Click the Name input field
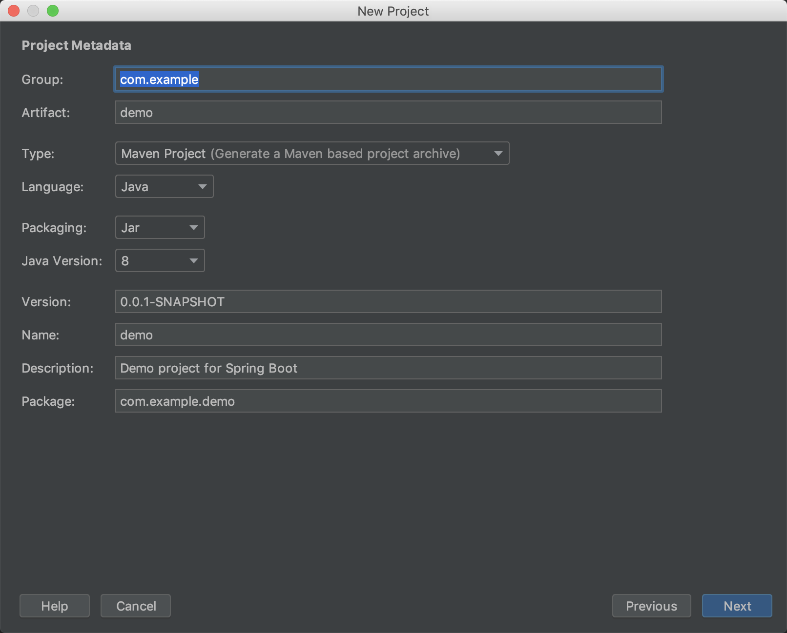This screenshot has height=633, width=787. [388, 335]
